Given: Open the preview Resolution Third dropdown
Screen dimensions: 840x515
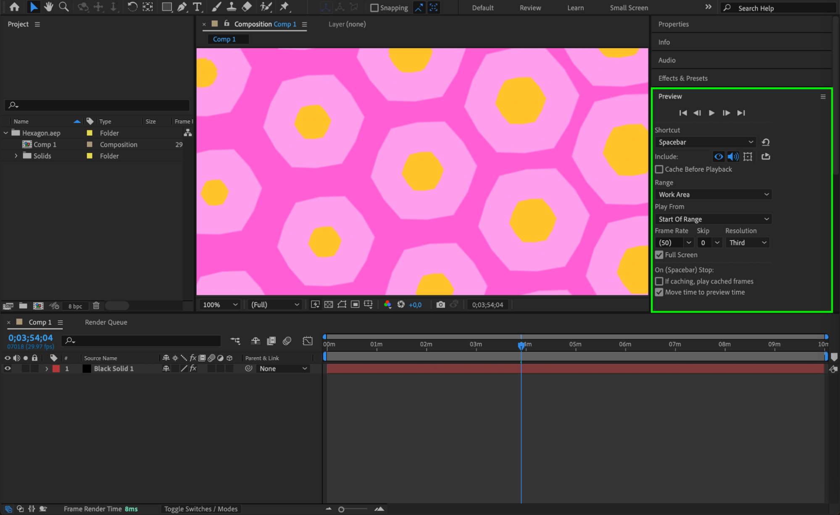Looking at the screenshot, I should click(x=748, y=243).
